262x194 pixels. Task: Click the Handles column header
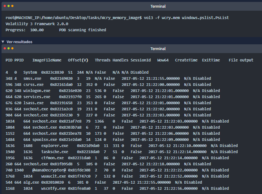[120, 60]
